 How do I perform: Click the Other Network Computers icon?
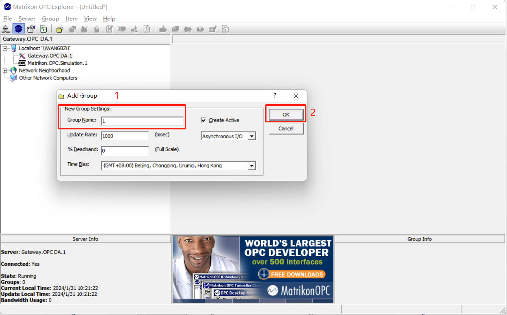[x=14, y=78]
